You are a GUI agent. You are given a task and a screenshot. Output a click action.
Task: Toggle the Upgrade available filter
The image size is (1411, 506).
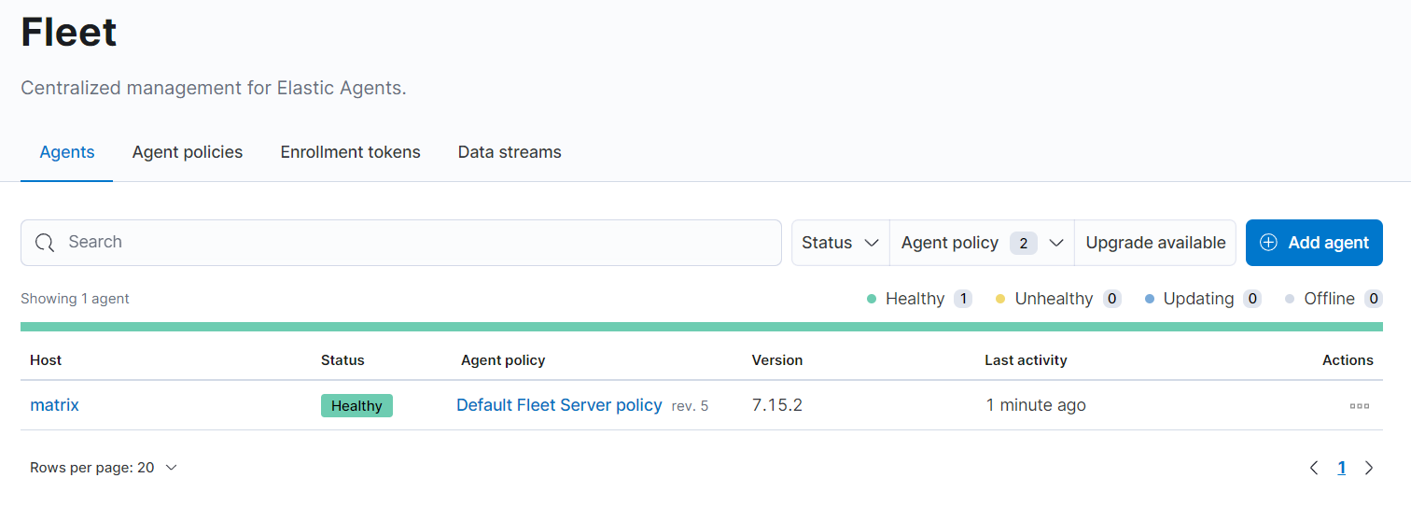tap(1155, 243)
